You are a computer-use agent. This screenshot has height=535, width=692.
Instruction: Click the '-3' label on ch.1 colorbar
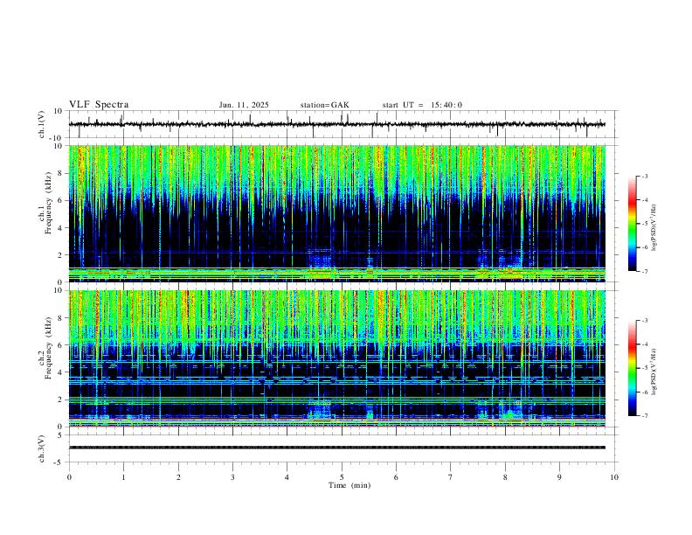[644, 176]
